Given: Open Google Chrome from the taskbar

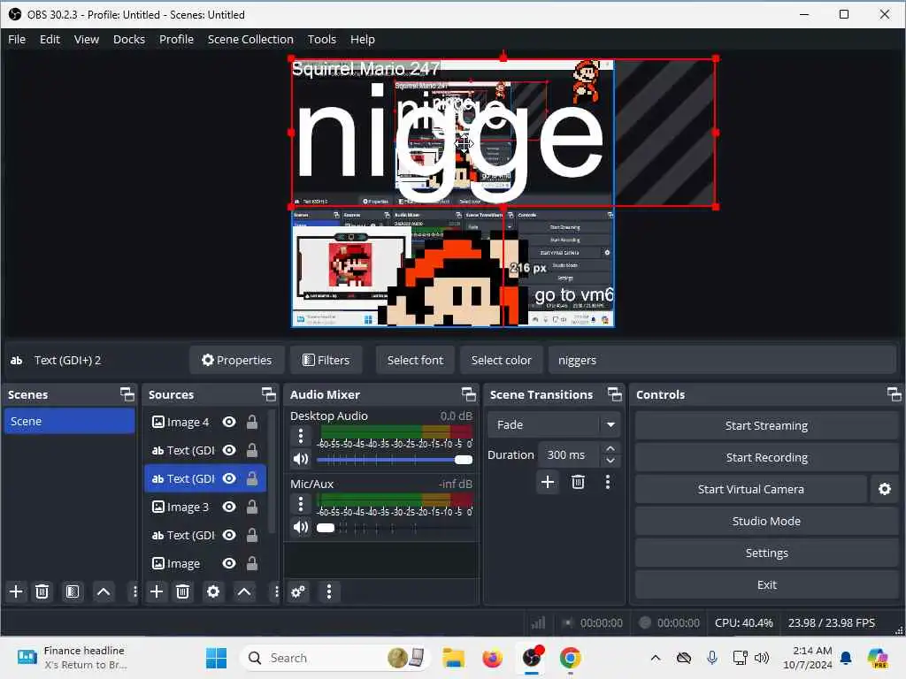Looking at the screenshot, I should tap(571, 658).
